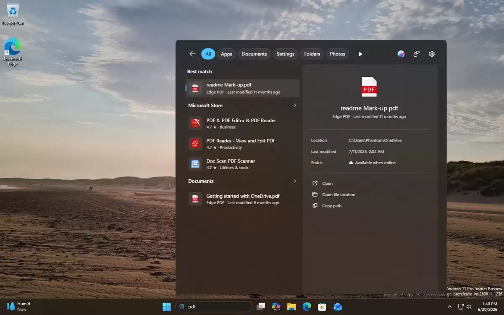The width and height of the screenshot is (504, 315).
Task: Open network icon in system tray
Action: pyautogui.click(x=461, y=307)
